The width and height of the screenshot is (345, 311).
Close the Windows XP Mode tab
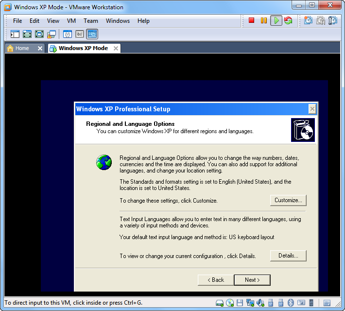coord(116,48)
